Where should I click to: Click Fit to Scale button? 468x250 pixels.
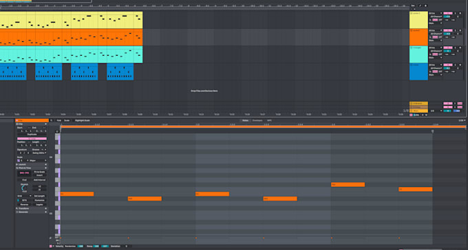(x=39, y=172)
